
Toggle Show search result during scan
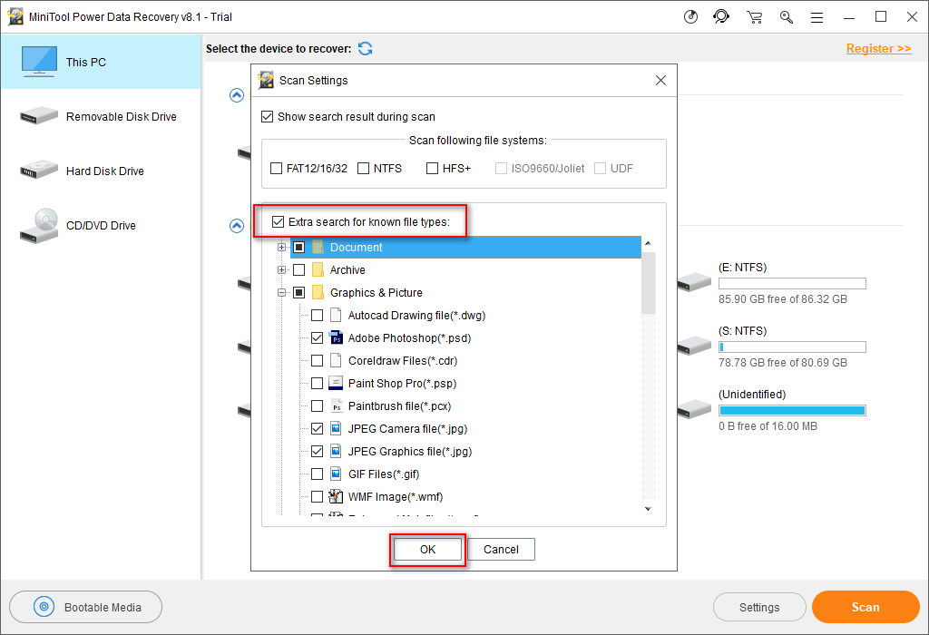click(268, 117)
